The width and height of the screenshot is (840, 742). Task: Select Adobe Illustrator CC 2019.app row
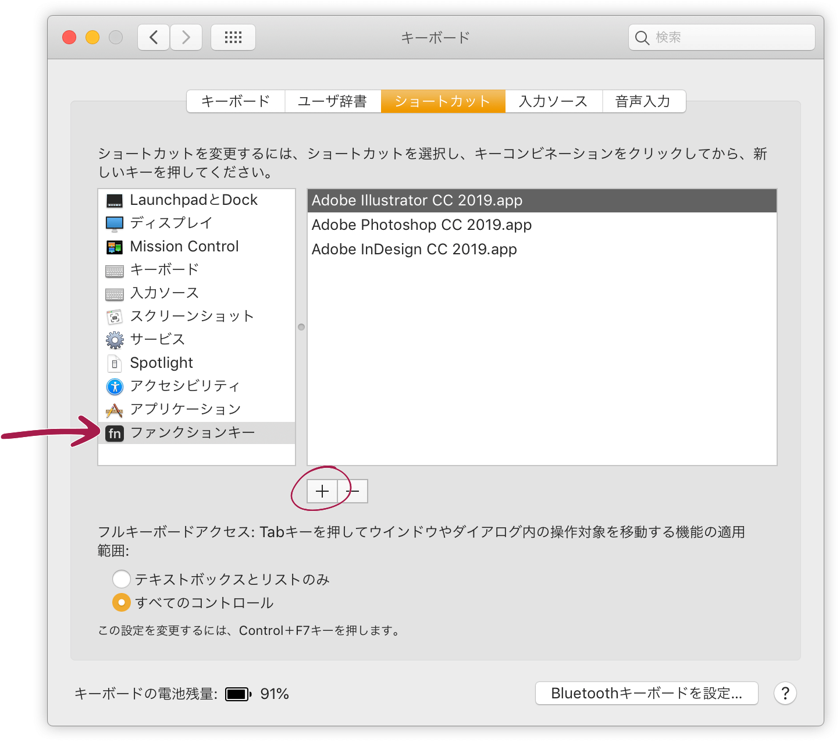tap(542, 201)
